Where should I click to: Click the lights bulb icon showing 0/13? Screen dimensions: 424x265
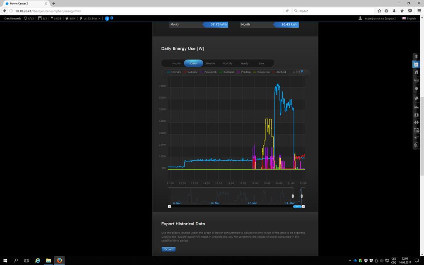click(26, 18)
